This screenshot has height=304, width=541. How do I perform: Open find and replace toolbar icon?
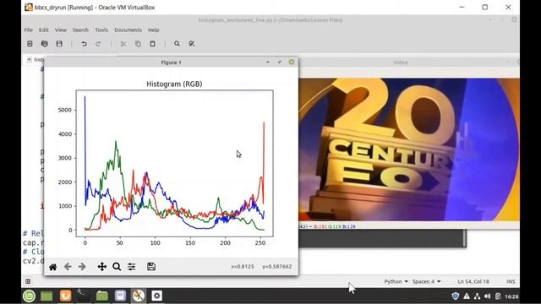192,44
